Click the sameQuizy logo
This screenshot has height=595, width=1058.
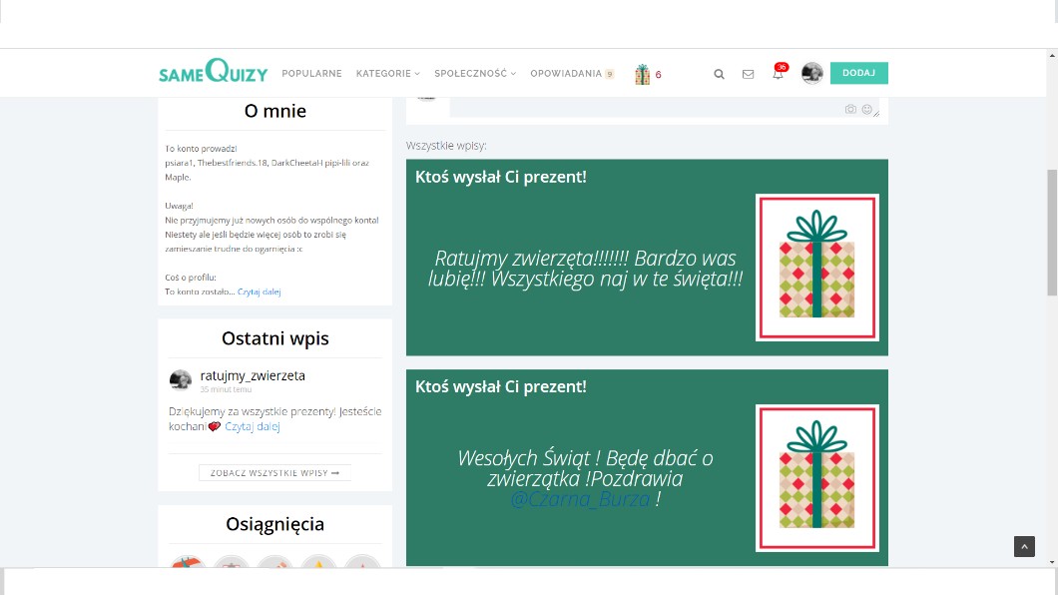coord(214,73)
